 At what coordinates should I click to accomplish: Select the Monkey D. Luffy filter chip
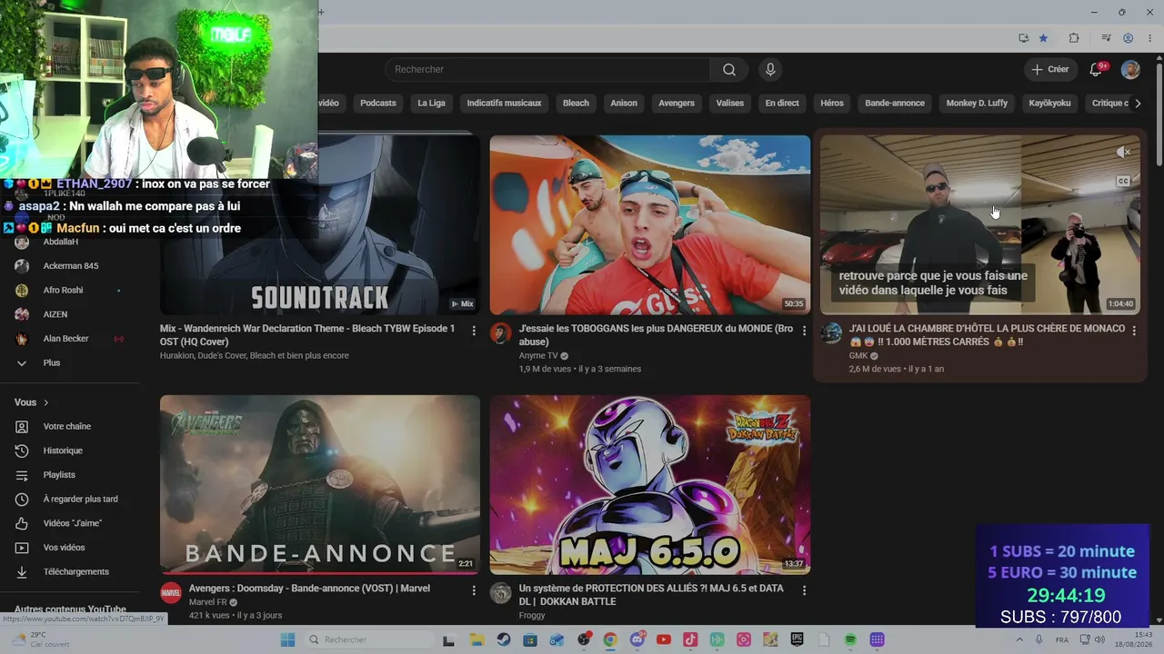click(977, 103)
